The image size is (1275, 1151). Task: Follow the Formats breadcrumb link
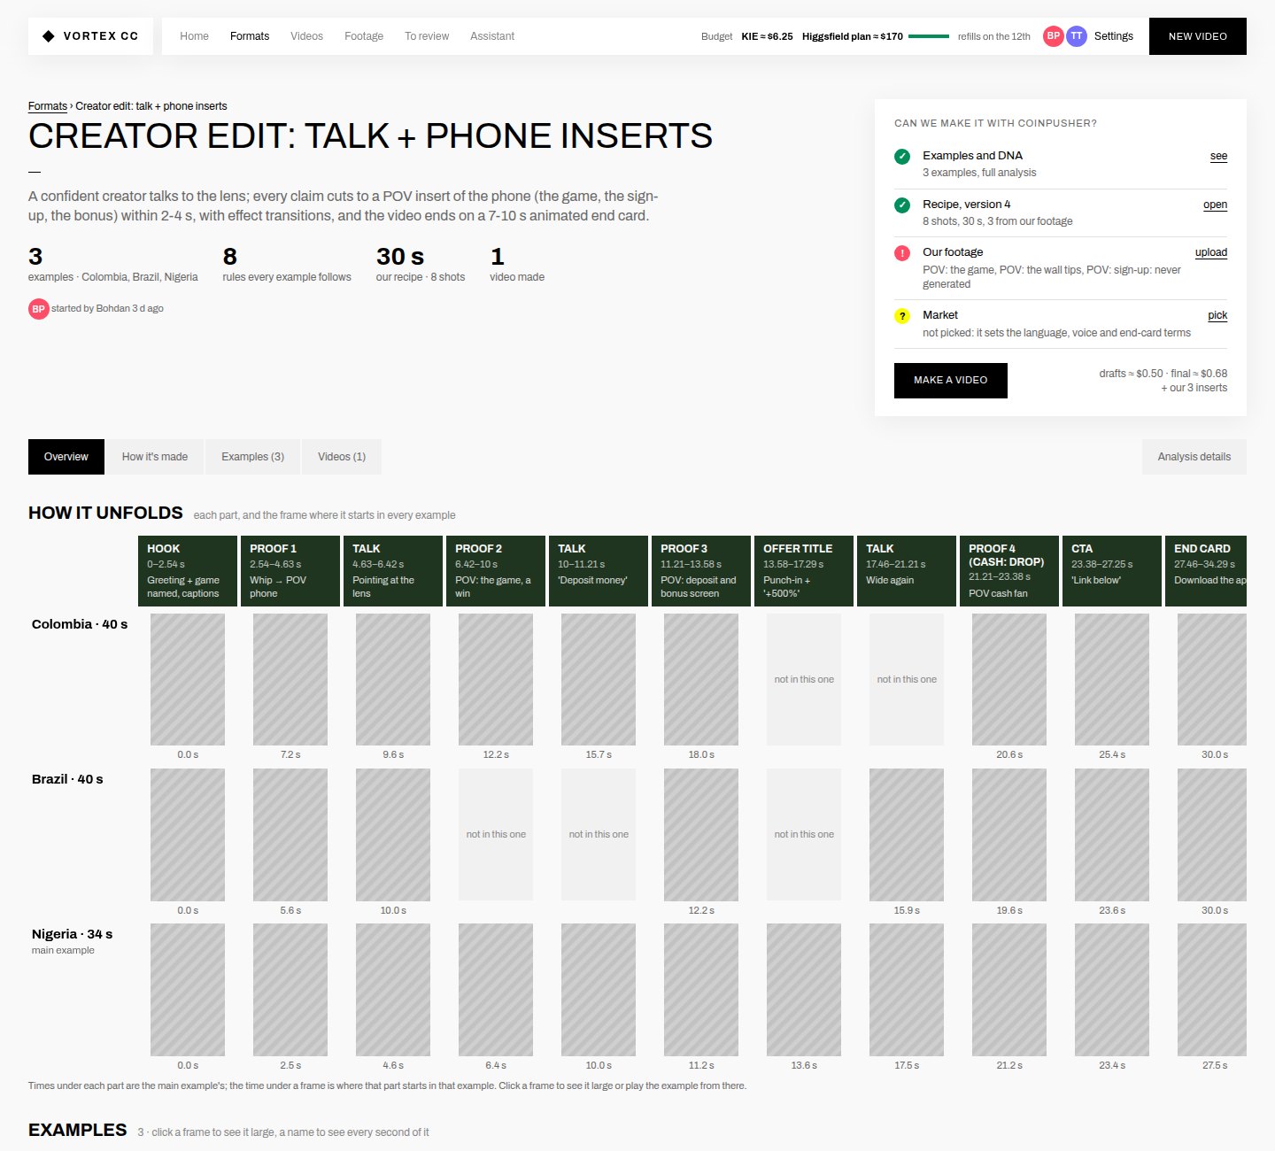pos(48,106)
